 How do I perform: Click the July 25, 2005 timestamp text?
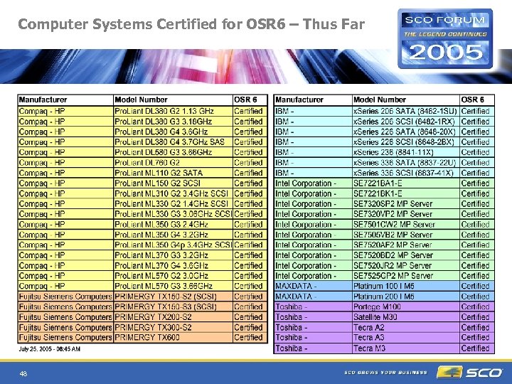(x=50, y=349)
